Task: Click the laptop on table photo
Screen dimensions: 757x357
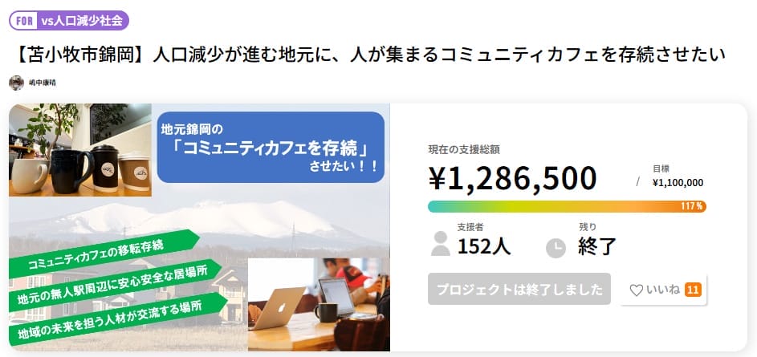Action: pyautogui.click(x=319, y=304)
